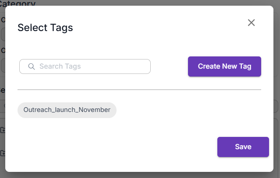280x178 pixels.
Task: Click the upper folder-plus icon behind dialog
Action: [3, 130]
